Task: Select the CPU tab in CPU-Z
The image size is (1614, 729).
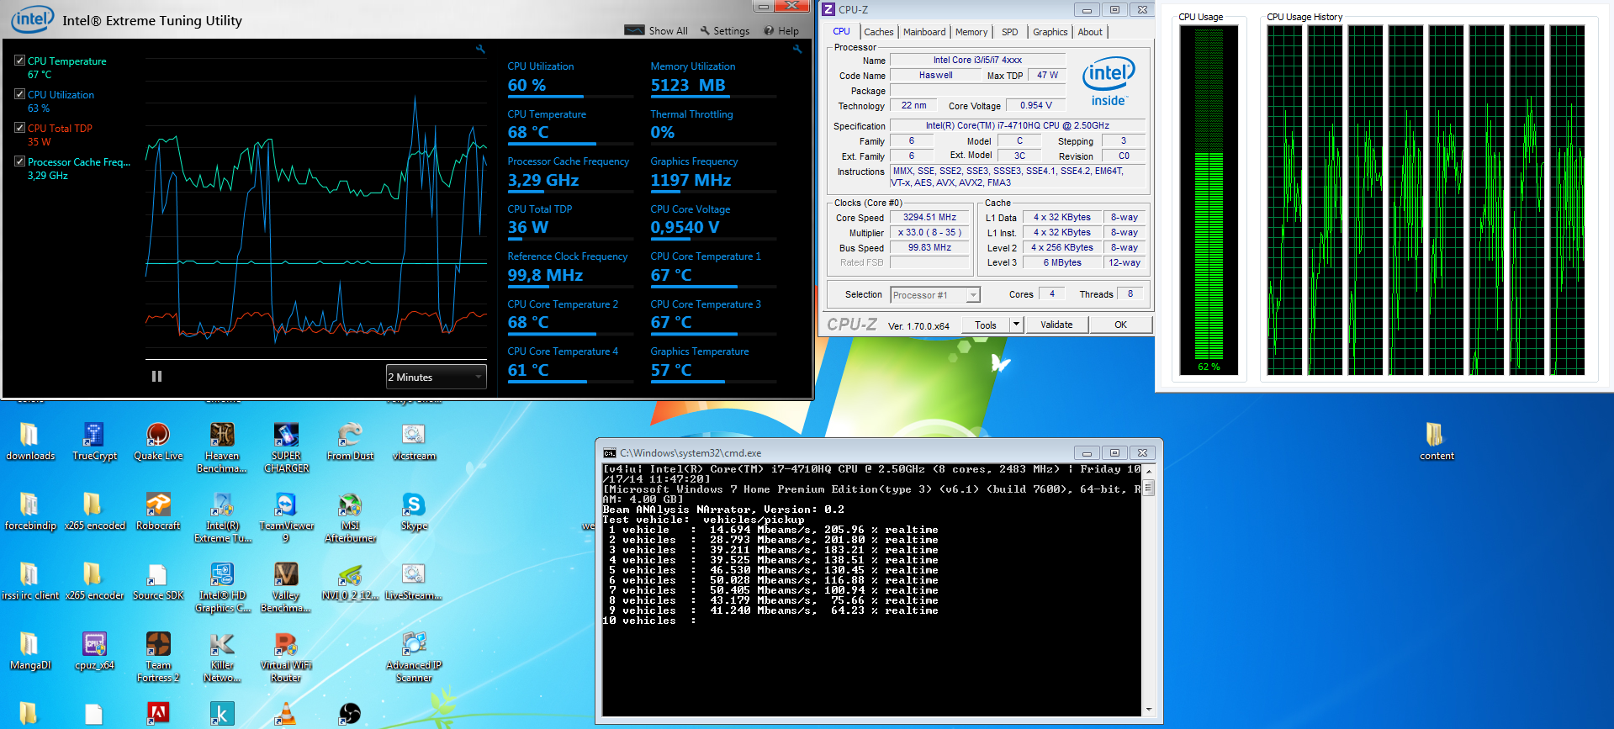Action: click(x=842, y=31)
